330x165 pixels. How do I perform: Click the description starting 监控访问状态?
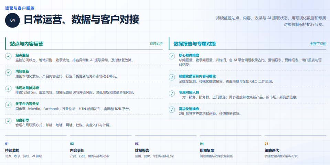click(74, 60)
